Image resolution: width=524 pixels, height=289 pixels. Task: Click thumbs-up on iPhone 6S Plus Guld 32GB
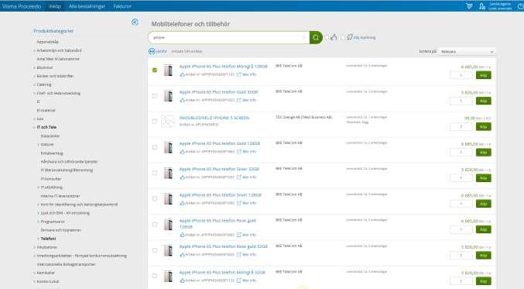tap(182, 100)
